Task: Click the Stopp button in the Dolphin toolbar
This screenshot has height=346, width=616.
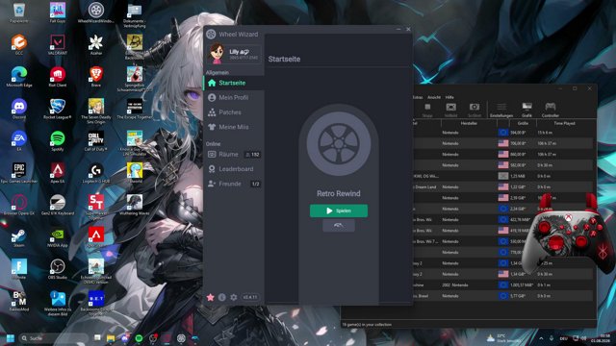Action: pos(427,110)
